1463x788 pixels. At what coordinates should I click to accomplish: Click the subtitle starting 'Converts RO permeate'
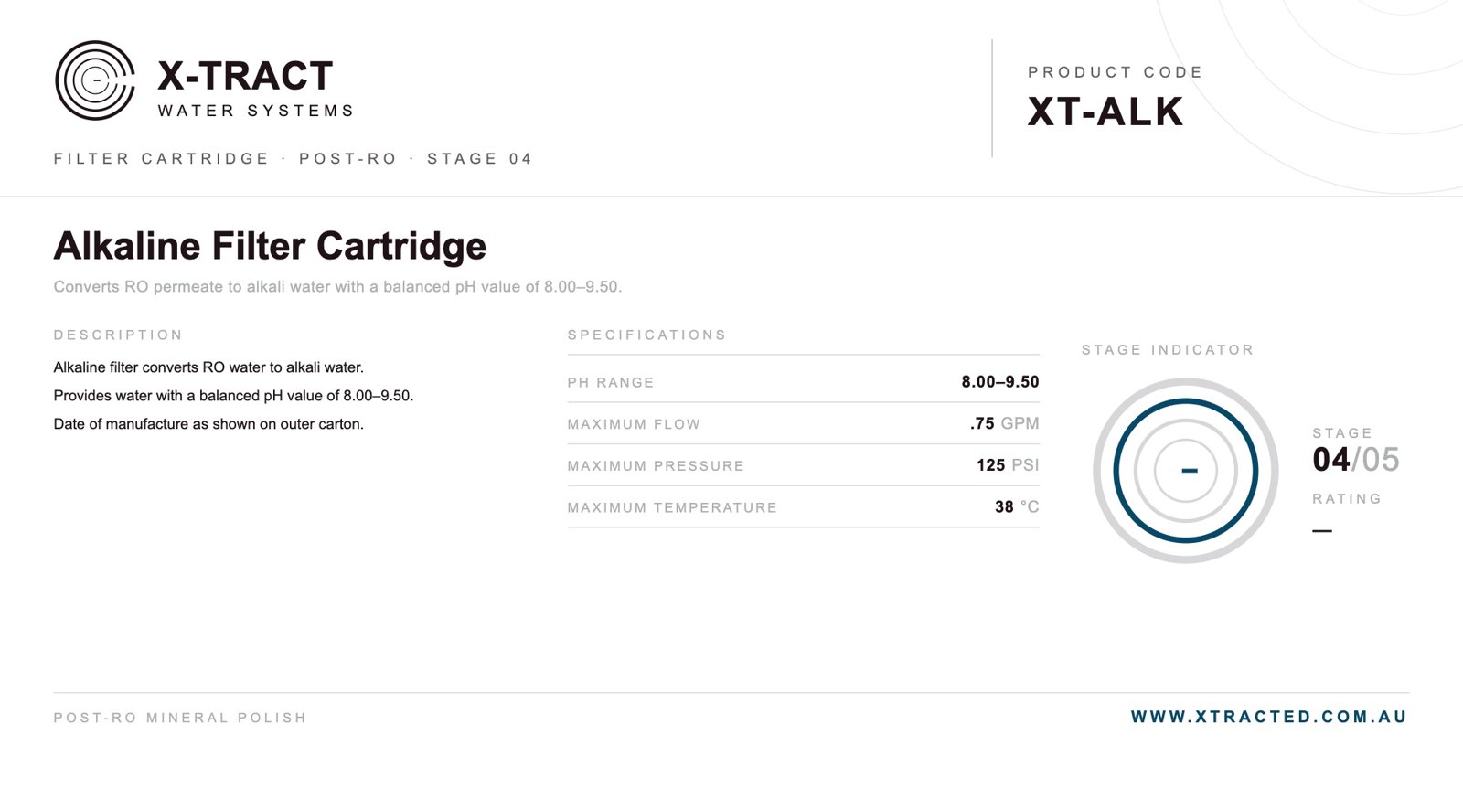(337, 286)
